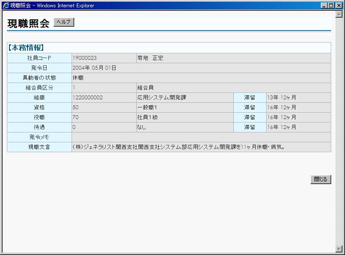Click the 現職文言 description text
345x255 pixels.
coord(179,147)
